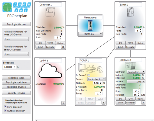154x121 pixels.
Task: Click the Netzzugang PNMA device image
Action: pos(90,26)
